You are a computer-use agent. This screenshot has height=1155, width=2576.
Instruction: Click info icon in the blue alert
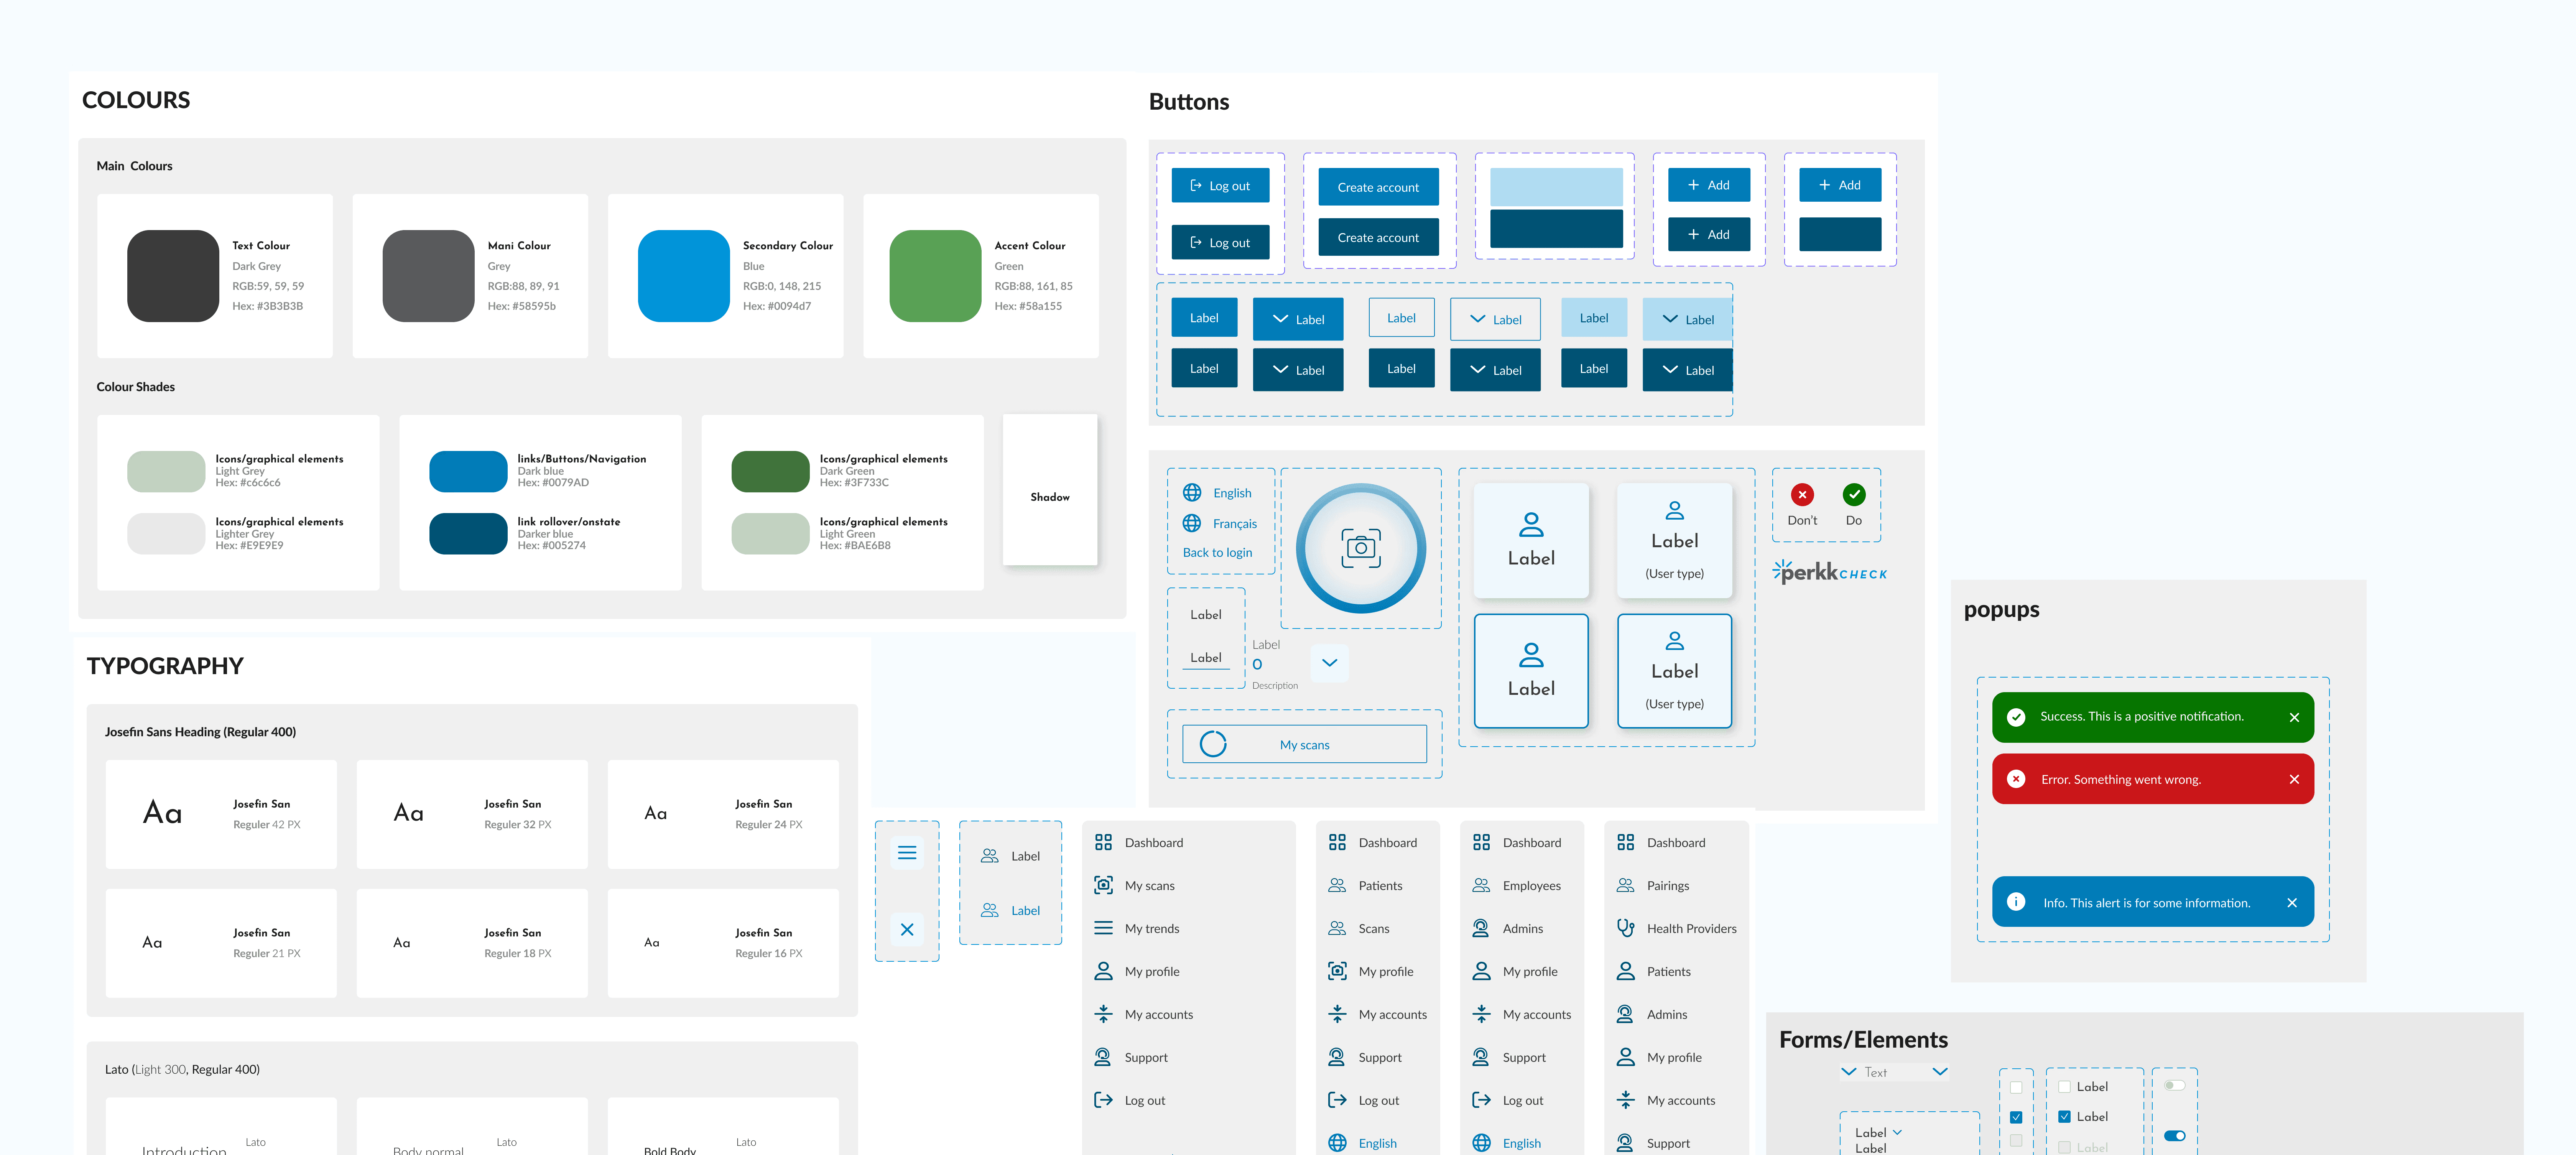[x=2016, y=902]
